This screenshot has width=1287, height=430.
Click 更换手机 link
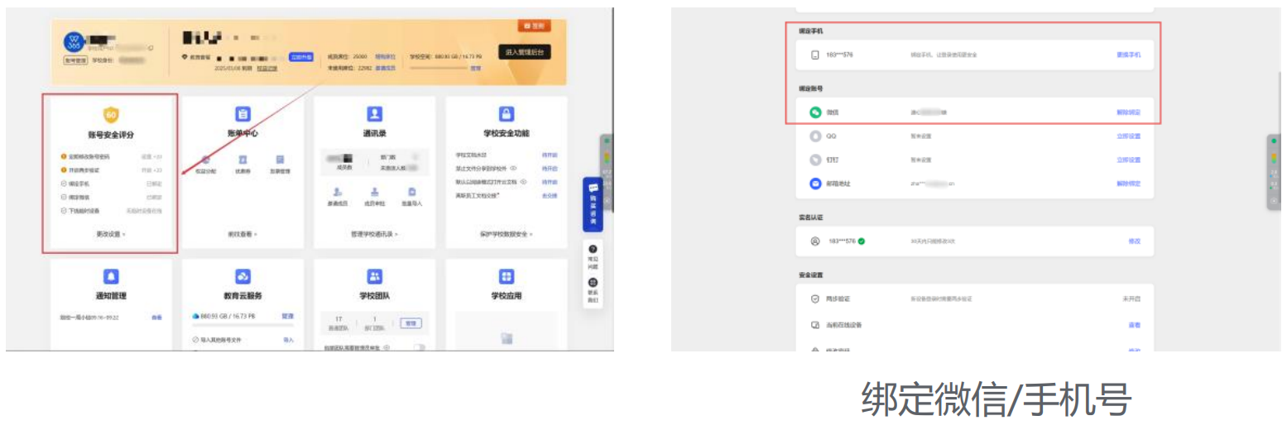1129,55
